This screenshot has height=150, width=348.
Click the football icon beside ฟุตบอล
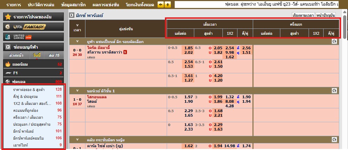(x=8, y=82)
